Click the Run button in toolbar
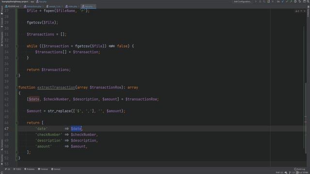The image size is (310, 174). point(256,1)
